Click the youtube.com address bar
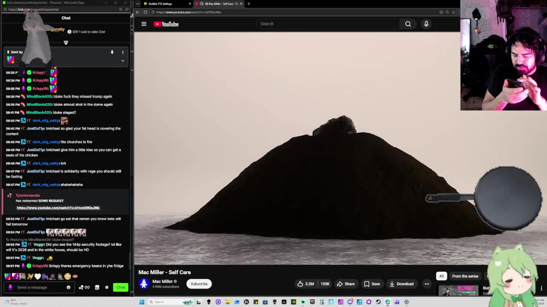Viewport: 547px width, 307px height. (x=295, y=12)
